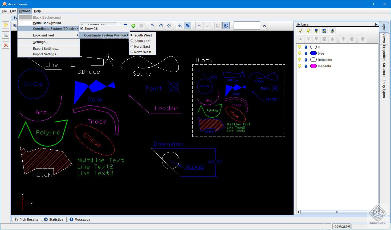
Task: Switch to the Structure side tab
Action: pyautogui.click(x=384, y=70)
